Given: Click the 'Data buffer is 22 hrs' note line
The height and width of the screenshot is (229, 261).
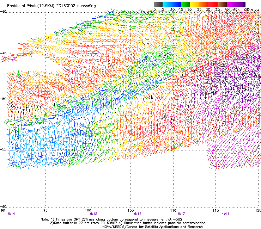Looking at the screenshot, I should coord(128,223).
